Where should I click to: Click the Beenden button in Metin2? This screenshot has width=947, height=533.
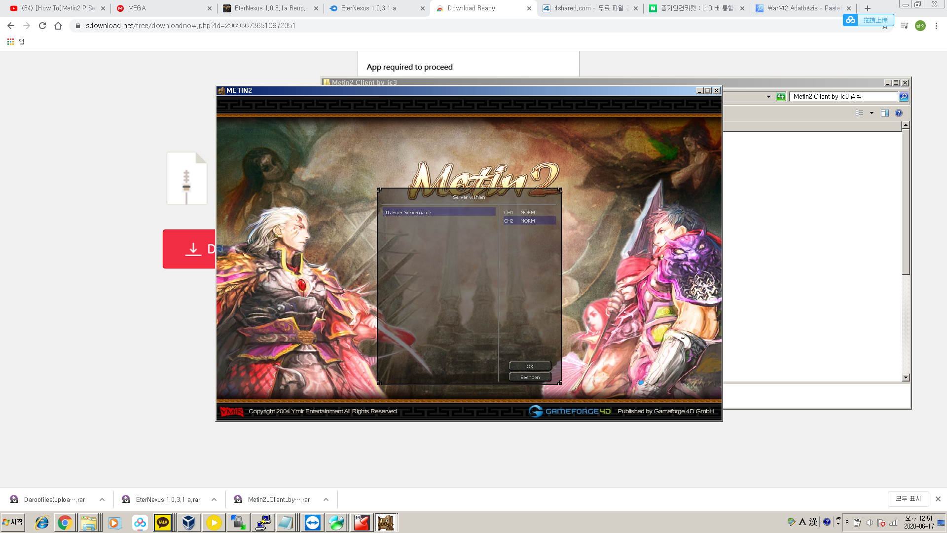(530, 377)
